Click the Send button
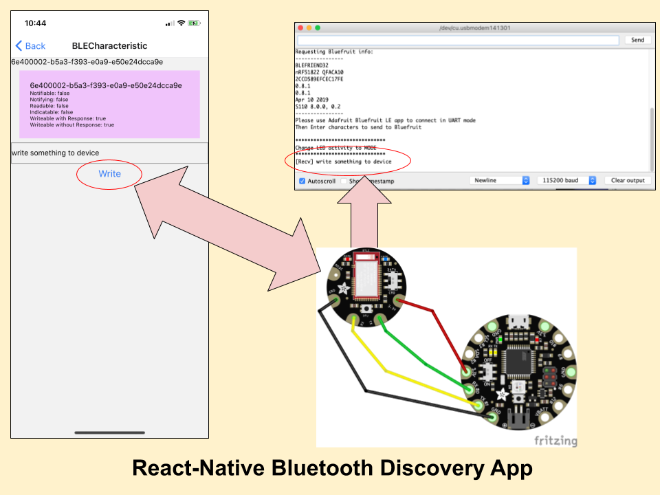 coord(637,39)
